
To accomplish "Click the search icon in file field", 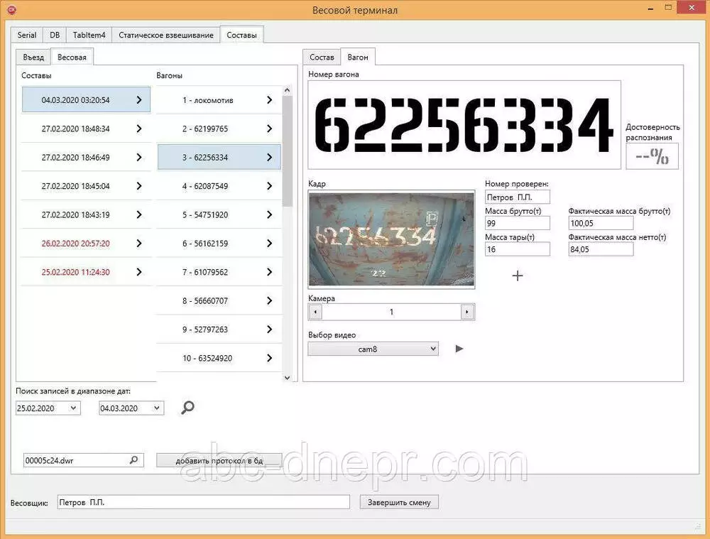I will tap(133, 460).
